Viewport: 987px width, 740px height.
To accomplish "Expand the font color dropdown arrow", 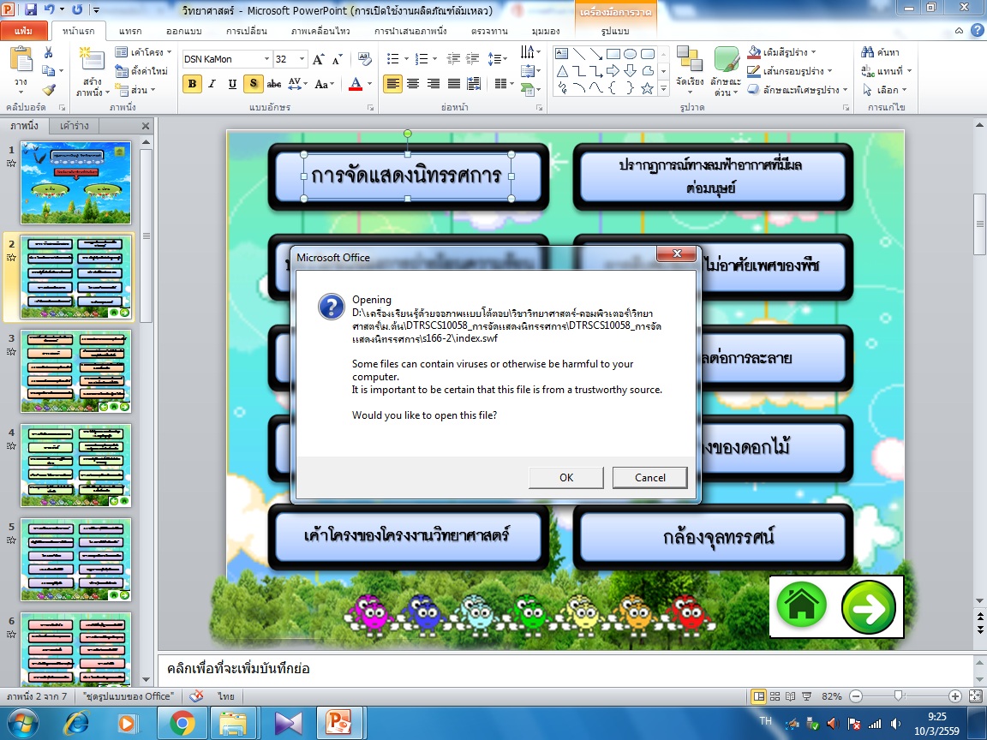I will click(369, 84).
